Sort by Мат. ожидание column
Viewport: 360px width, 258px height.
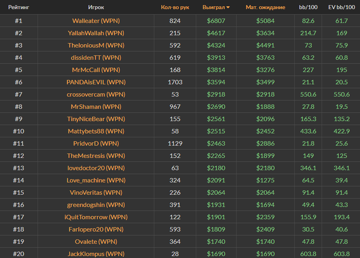pos(265,8)
